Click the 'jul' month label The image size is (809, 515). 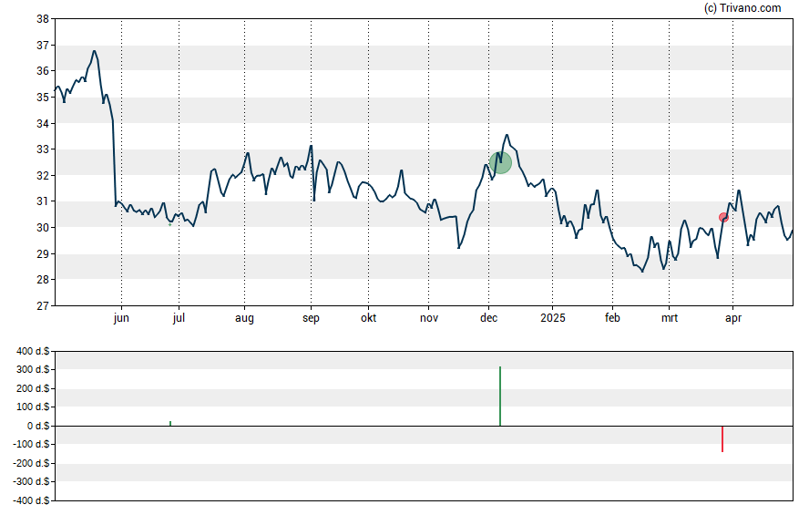tap(179, 318)
